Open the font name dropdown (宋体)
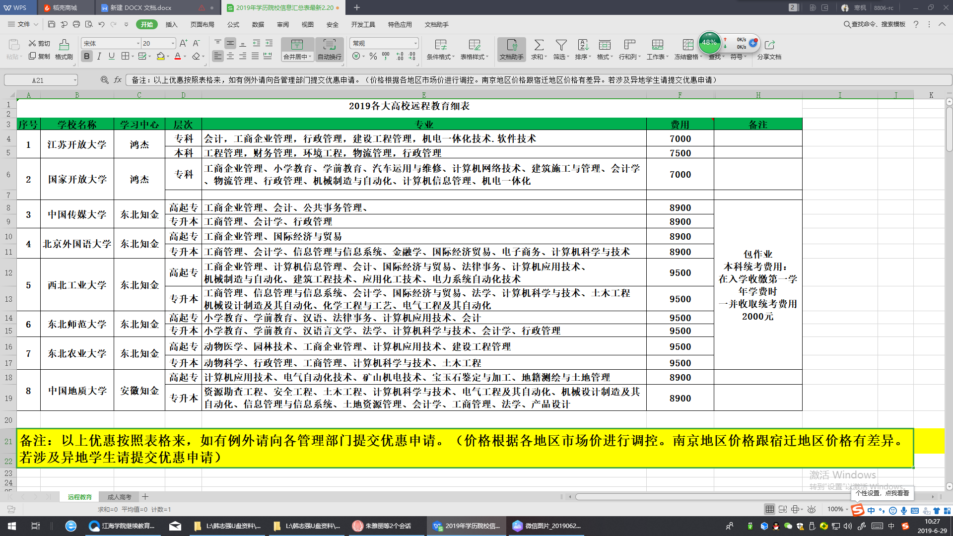 (x=138, y=43)
